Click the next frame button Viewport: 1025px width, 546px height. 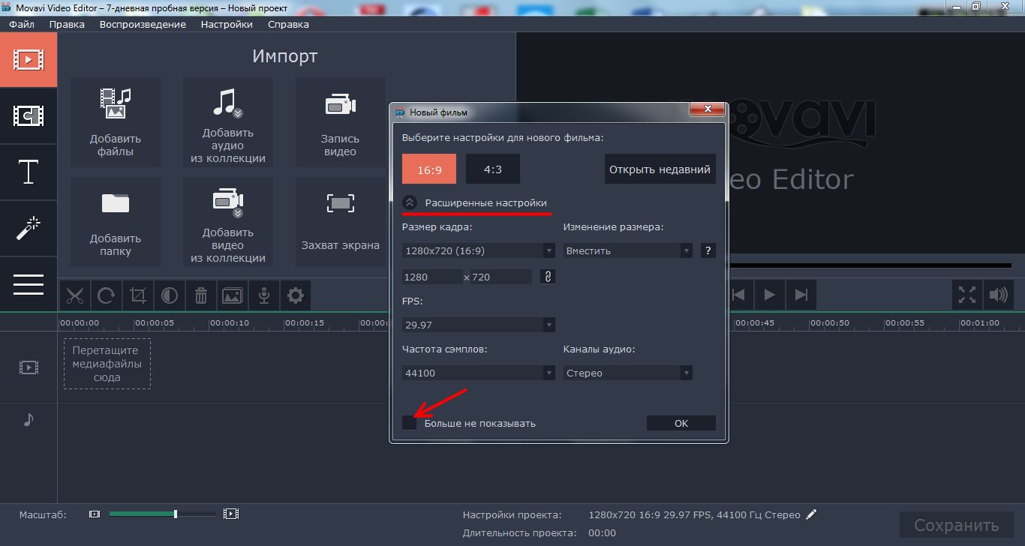pos(801,295)
